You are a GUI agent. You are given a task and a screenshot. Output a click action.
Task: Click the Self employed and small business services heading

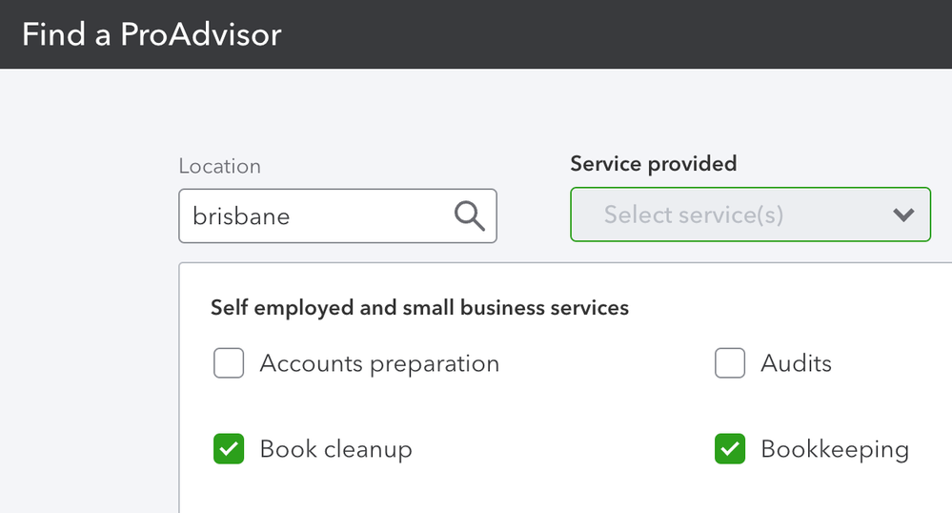tap(419, 308)
